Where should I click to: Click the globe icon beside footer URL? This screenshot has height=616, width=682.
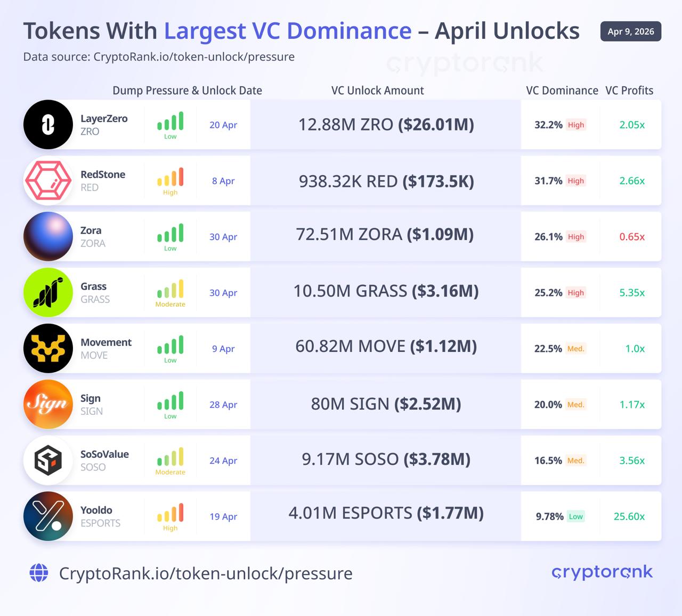pyautogui.click(x=39, y=573)
